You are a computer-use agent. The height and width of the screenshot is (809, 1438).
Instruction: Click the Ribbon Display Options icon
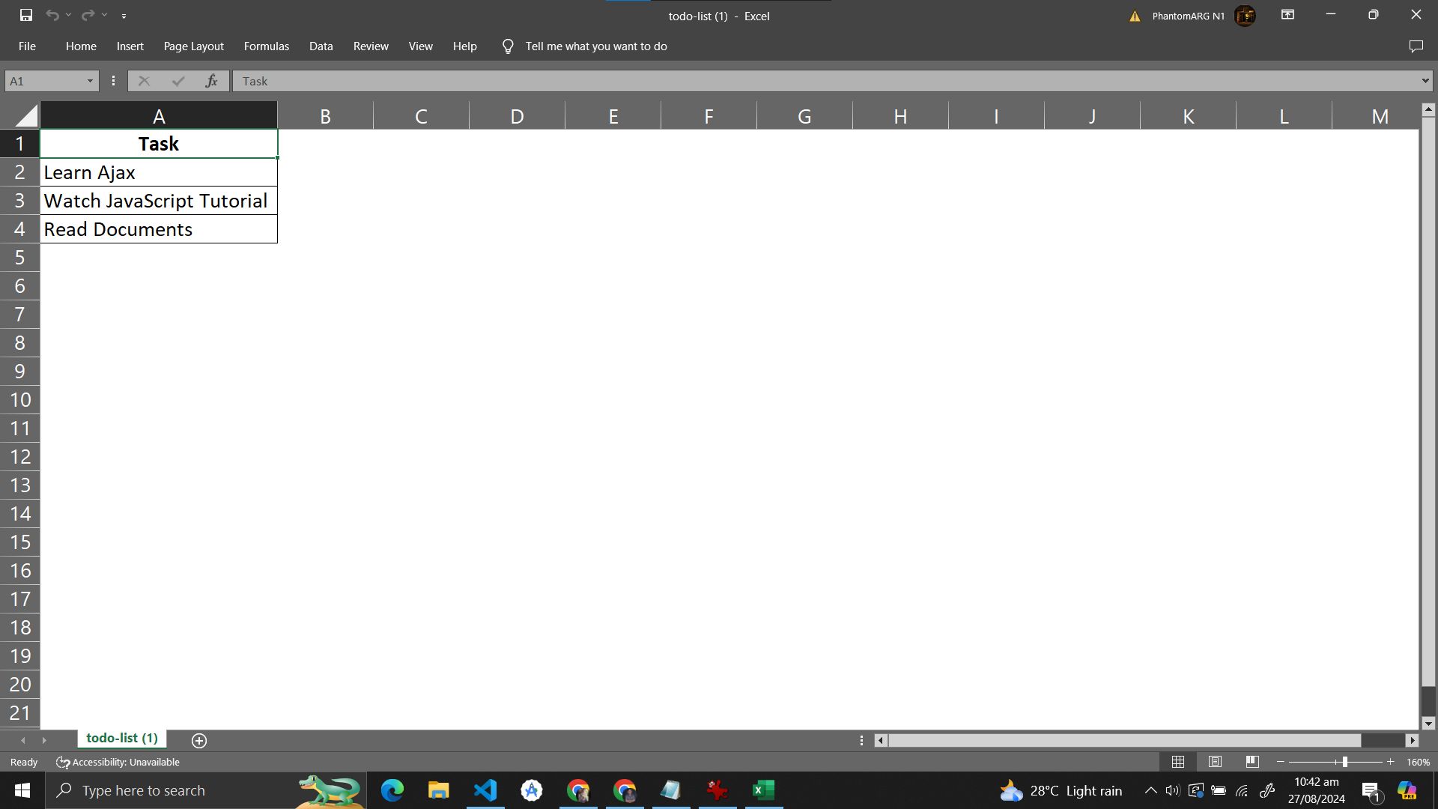(1287, 15)
